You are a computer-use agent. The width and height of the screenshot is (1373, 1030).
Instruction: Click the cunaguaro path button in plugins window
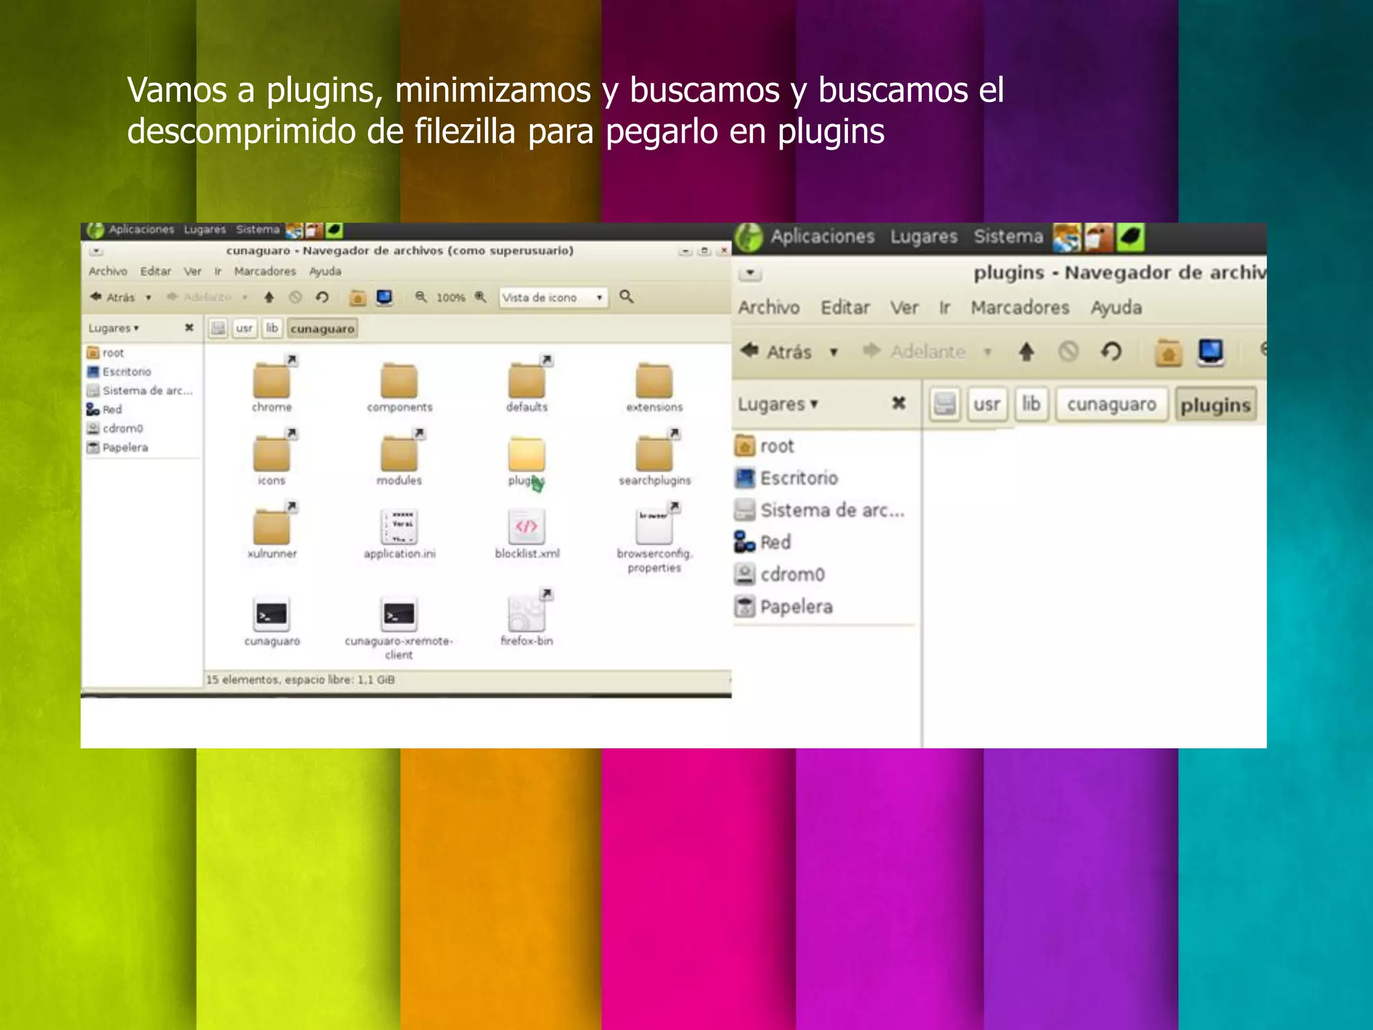pos(1112,404)
